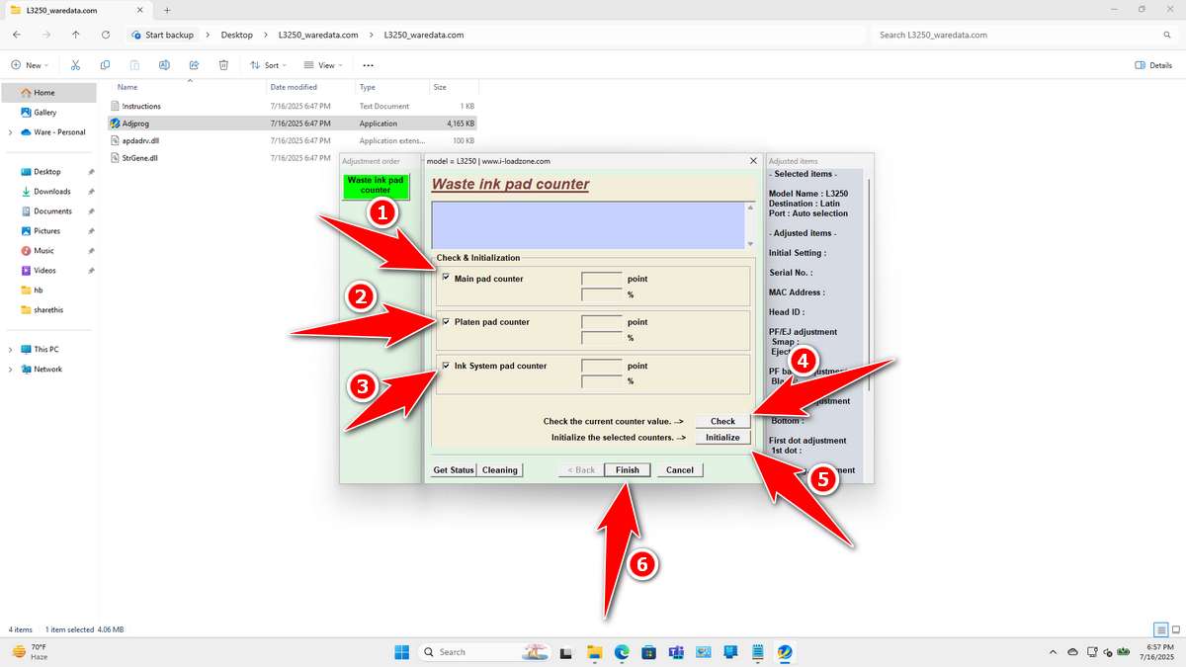Click the Rename icon in toolbar
This screenshot has height=667, width=1186.
164,65
